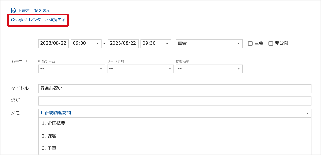Click the draft list document icon
The height and width of the screenshot is (155, 321).
[13, 10]
